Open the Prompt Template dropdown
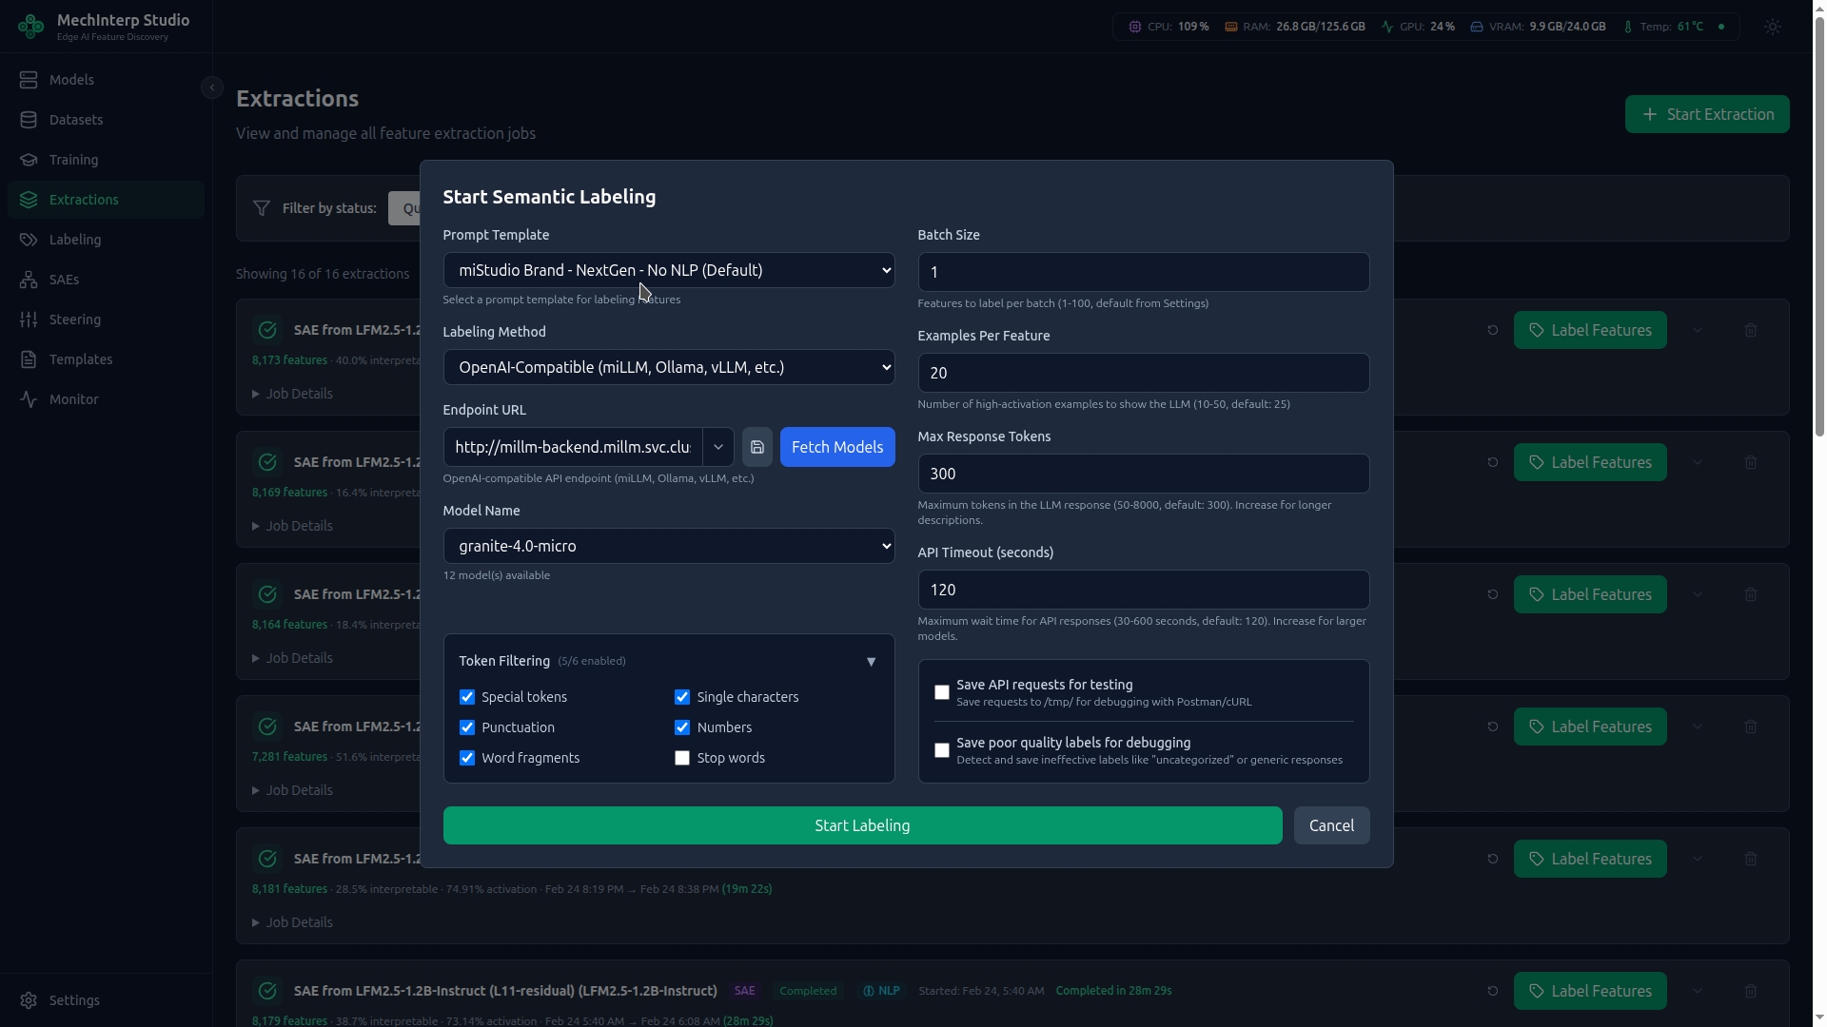The height and width of the screenshot is (1027, 1827). click(669, 270)
